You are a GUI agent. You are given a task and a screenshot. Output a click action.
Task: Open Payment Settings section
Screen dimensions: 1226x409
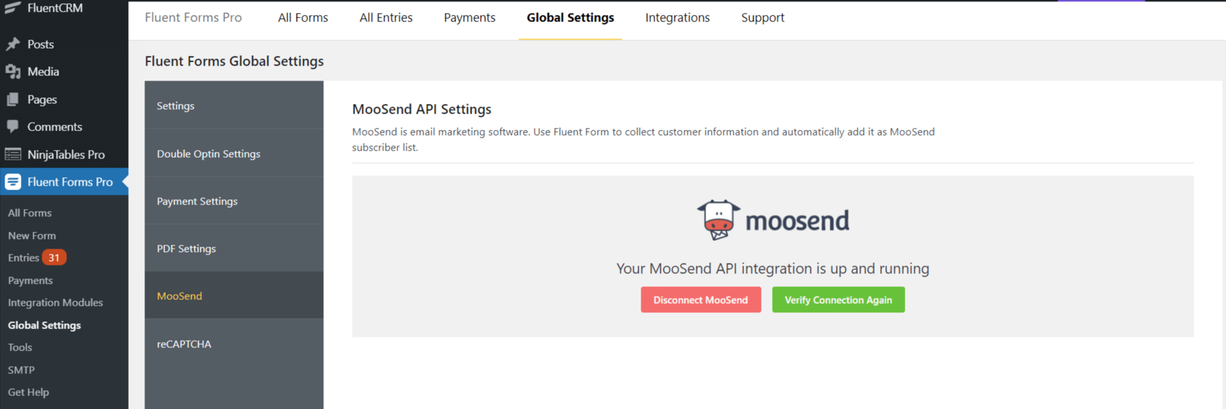(234, 201)
